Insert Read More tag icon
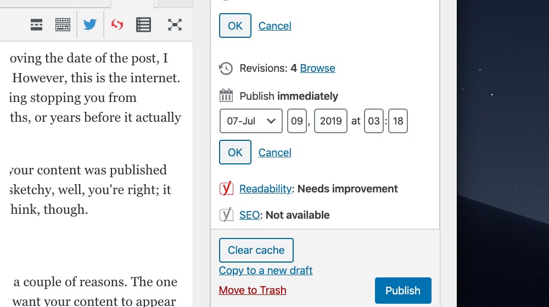This screenshot has height=307, width=549. (x=36, y=25)
